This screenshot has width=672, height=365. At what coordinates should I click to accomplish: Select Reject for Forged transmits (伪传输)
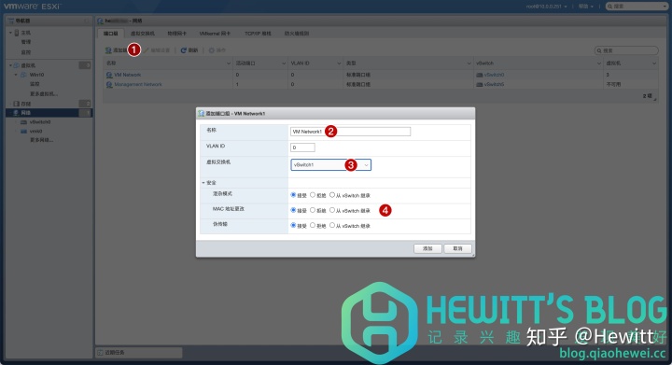[313, 225]
